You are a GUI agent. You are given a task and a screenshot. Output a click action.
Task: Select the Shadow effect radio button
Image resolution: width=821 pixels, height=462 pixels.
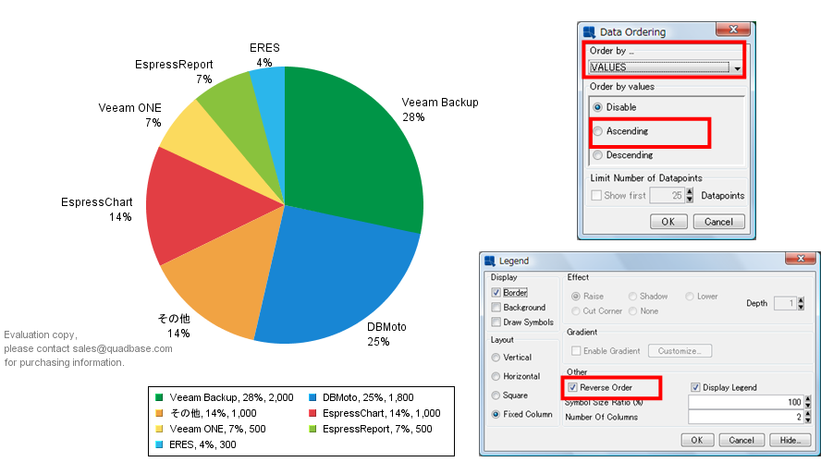click(632, 297)
